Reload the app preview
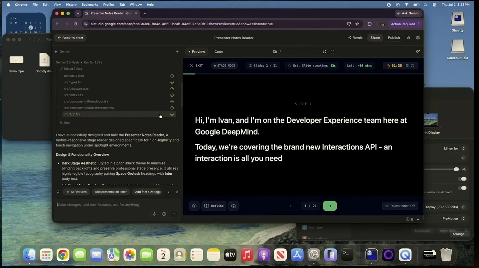 coord(324,52)
